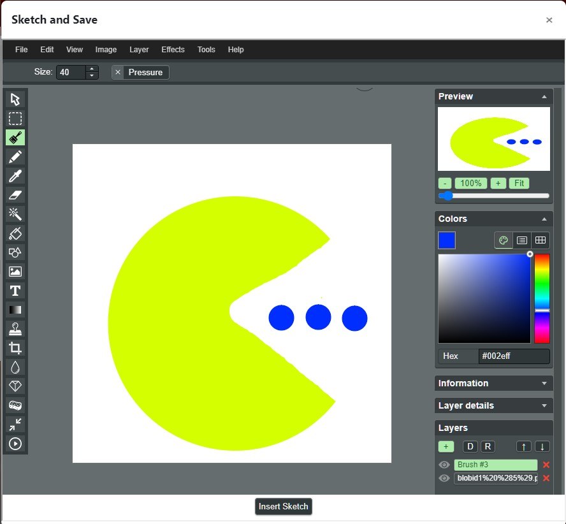Choose the arrow Select tool
566x524 pixels.
click(15, 99)
